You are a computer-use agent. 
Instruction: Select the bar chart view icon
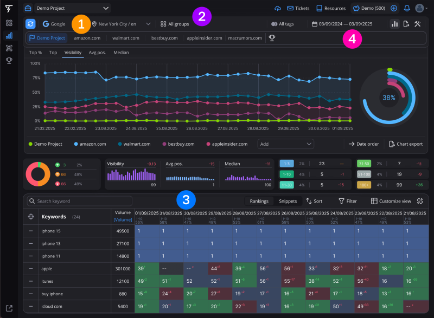(x=394, y=24)
